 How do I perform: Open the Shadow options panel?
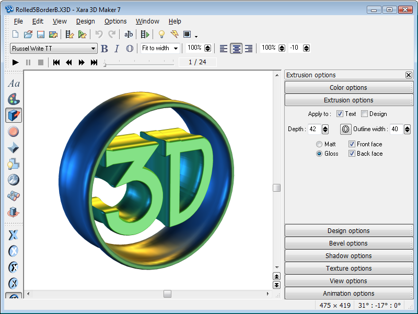[348, 255]
